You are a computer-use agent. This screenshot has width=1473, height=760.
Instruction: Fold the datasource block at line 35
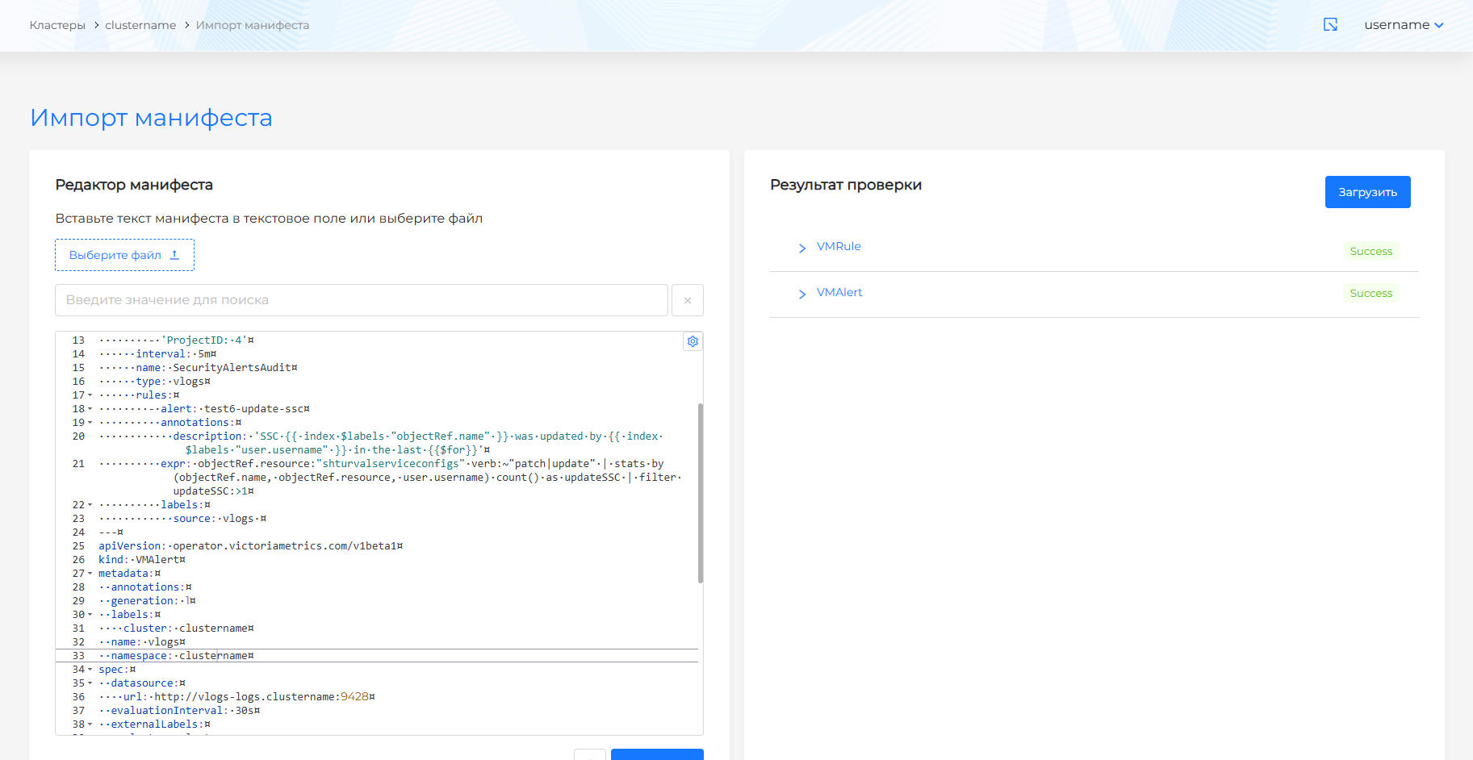[90, 683]
